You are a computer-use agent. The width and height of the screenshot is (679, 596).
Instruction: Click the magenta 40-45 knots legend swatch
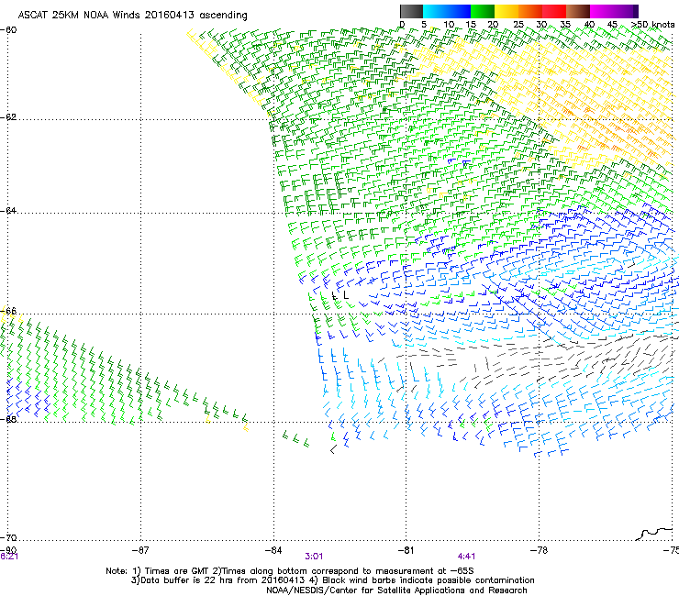pyautogui.click(x=602, y=11)
